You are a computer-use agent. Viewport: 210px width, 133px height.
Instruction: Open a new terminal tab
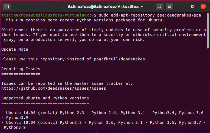click(7, 7)
